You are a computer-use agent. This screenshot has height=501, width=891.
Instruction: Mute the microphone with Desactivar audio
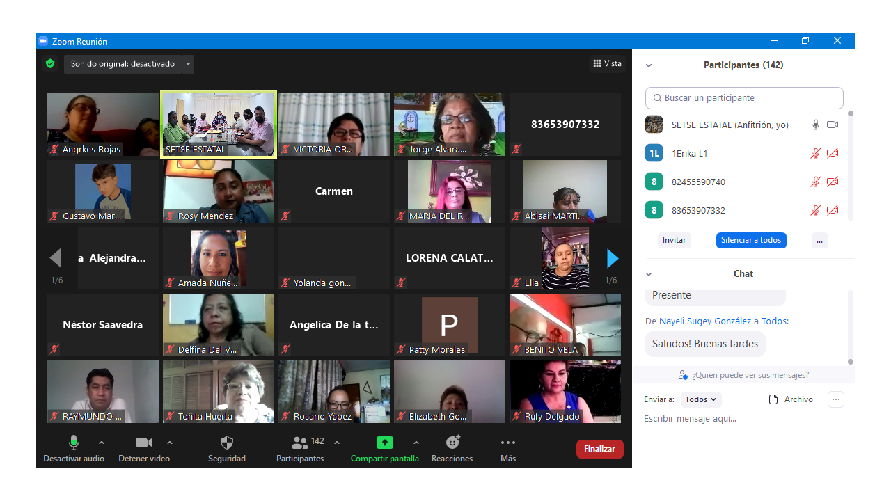click(x=74, y=449)
